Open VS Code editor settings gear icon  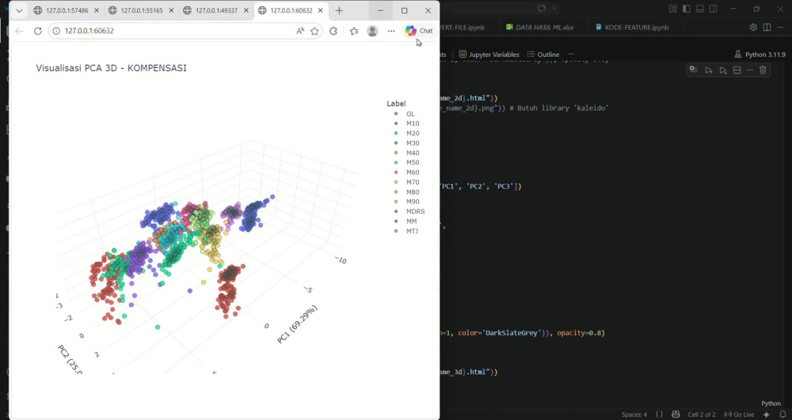coord(753,27)
